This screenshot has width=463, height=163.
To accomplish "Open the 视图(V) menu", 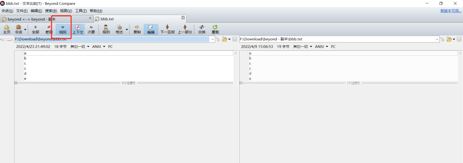I will (66, 11).
